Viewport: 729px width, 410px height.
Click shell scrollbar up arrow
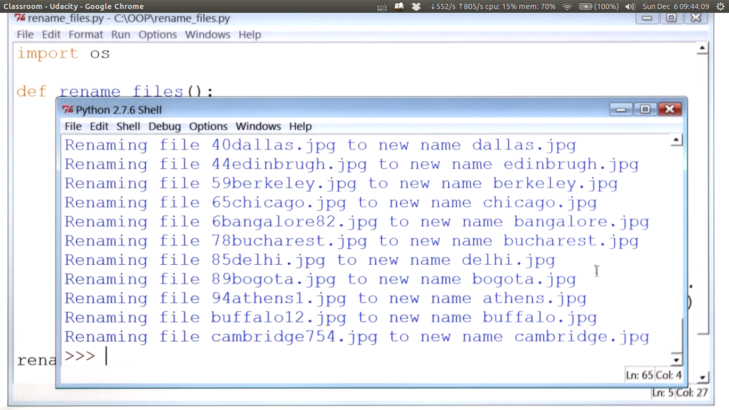click(x=676, y=140)
